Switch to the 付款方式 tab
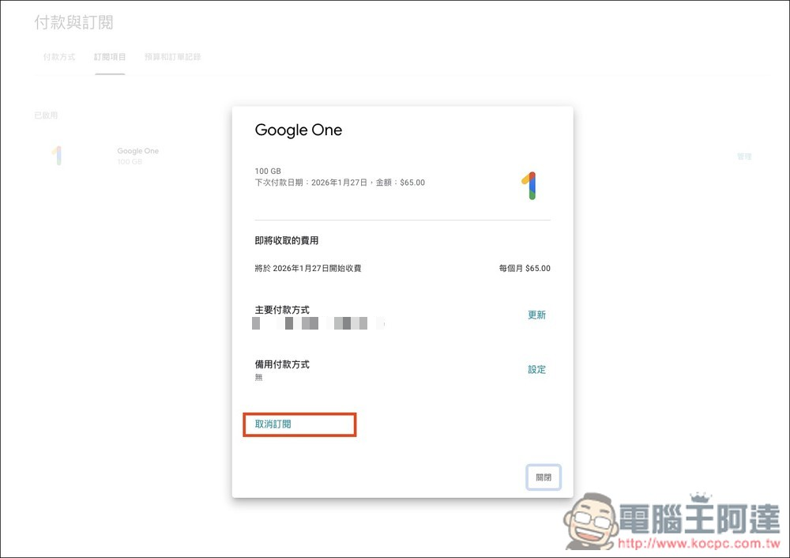Screen dimensions: 790x558 point(59,57)
